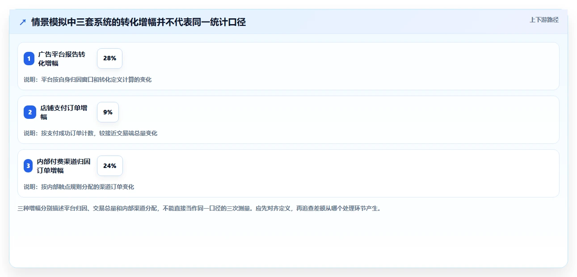This screenshot has height=277, width=577.
Task: Click the 广告平台报告转化增幅 label
Action: (62, 59)
